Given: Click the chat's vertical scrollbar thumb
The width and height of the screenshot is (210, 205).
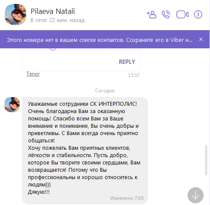Looking at the screenshot, I should pyautogui.click(x=206, y=160).
